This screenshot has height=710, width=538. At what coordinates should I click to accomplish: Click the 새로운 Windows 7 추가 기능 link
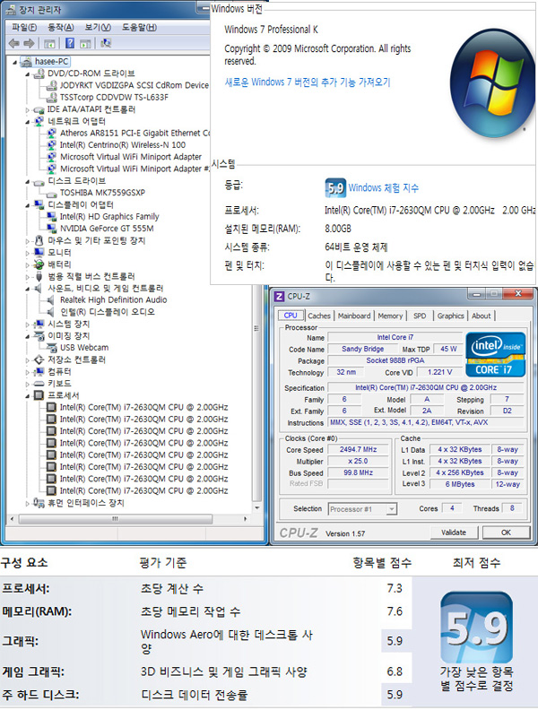click(307, 82)
